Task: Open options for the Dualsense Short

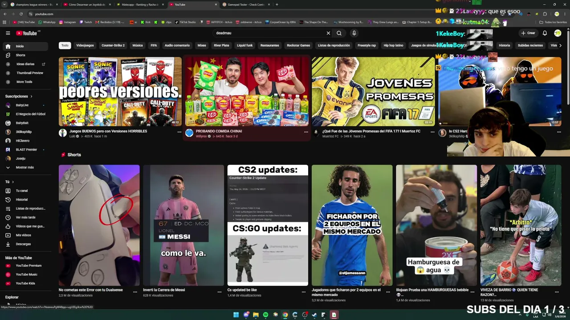Action: point(135,292)
